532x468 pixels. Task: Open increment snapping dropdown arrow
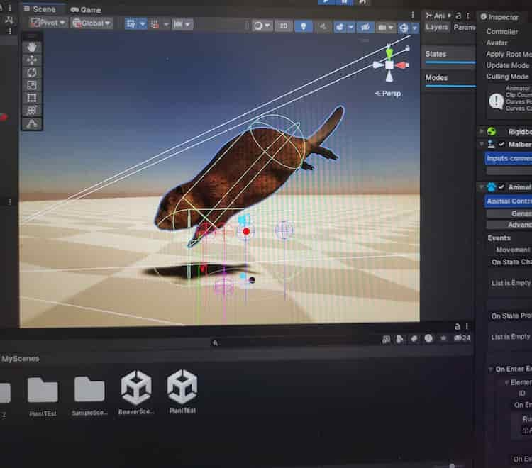[188, 24]
